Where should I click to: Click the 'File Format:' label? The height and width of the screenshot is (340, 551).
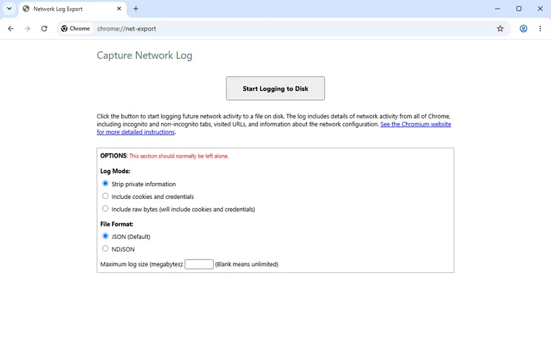point(116,224)
